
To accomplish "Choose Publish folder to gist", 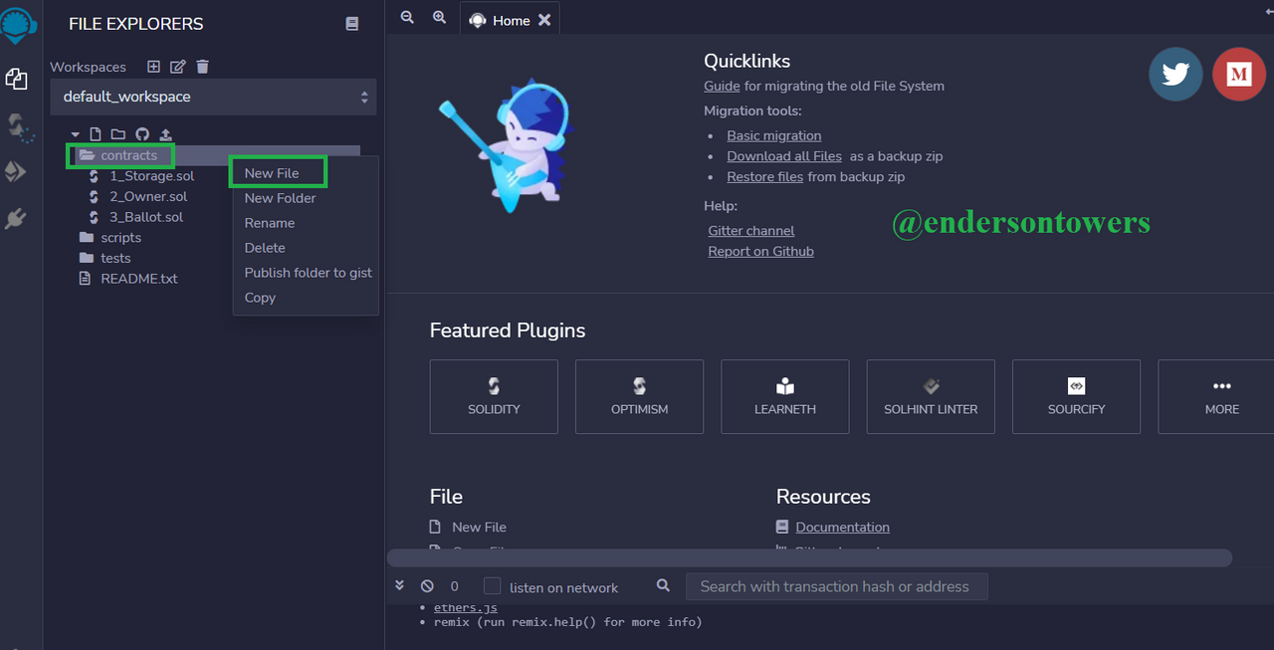I will pos(309,273).
